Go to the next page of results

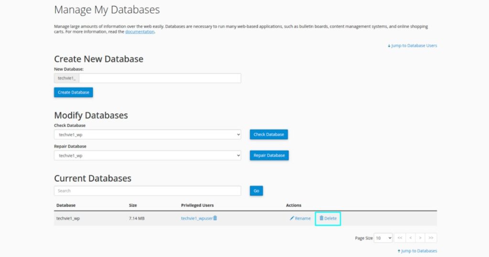tap(420, 238)
